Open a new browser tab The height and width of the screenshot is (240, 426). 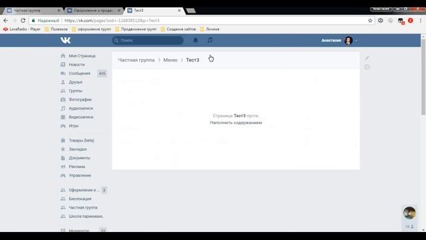point(191,11)
